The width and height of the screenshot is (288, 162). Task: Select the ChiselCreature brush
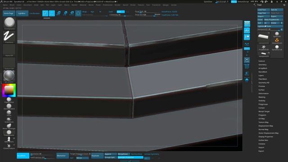(x=9, y=146)
